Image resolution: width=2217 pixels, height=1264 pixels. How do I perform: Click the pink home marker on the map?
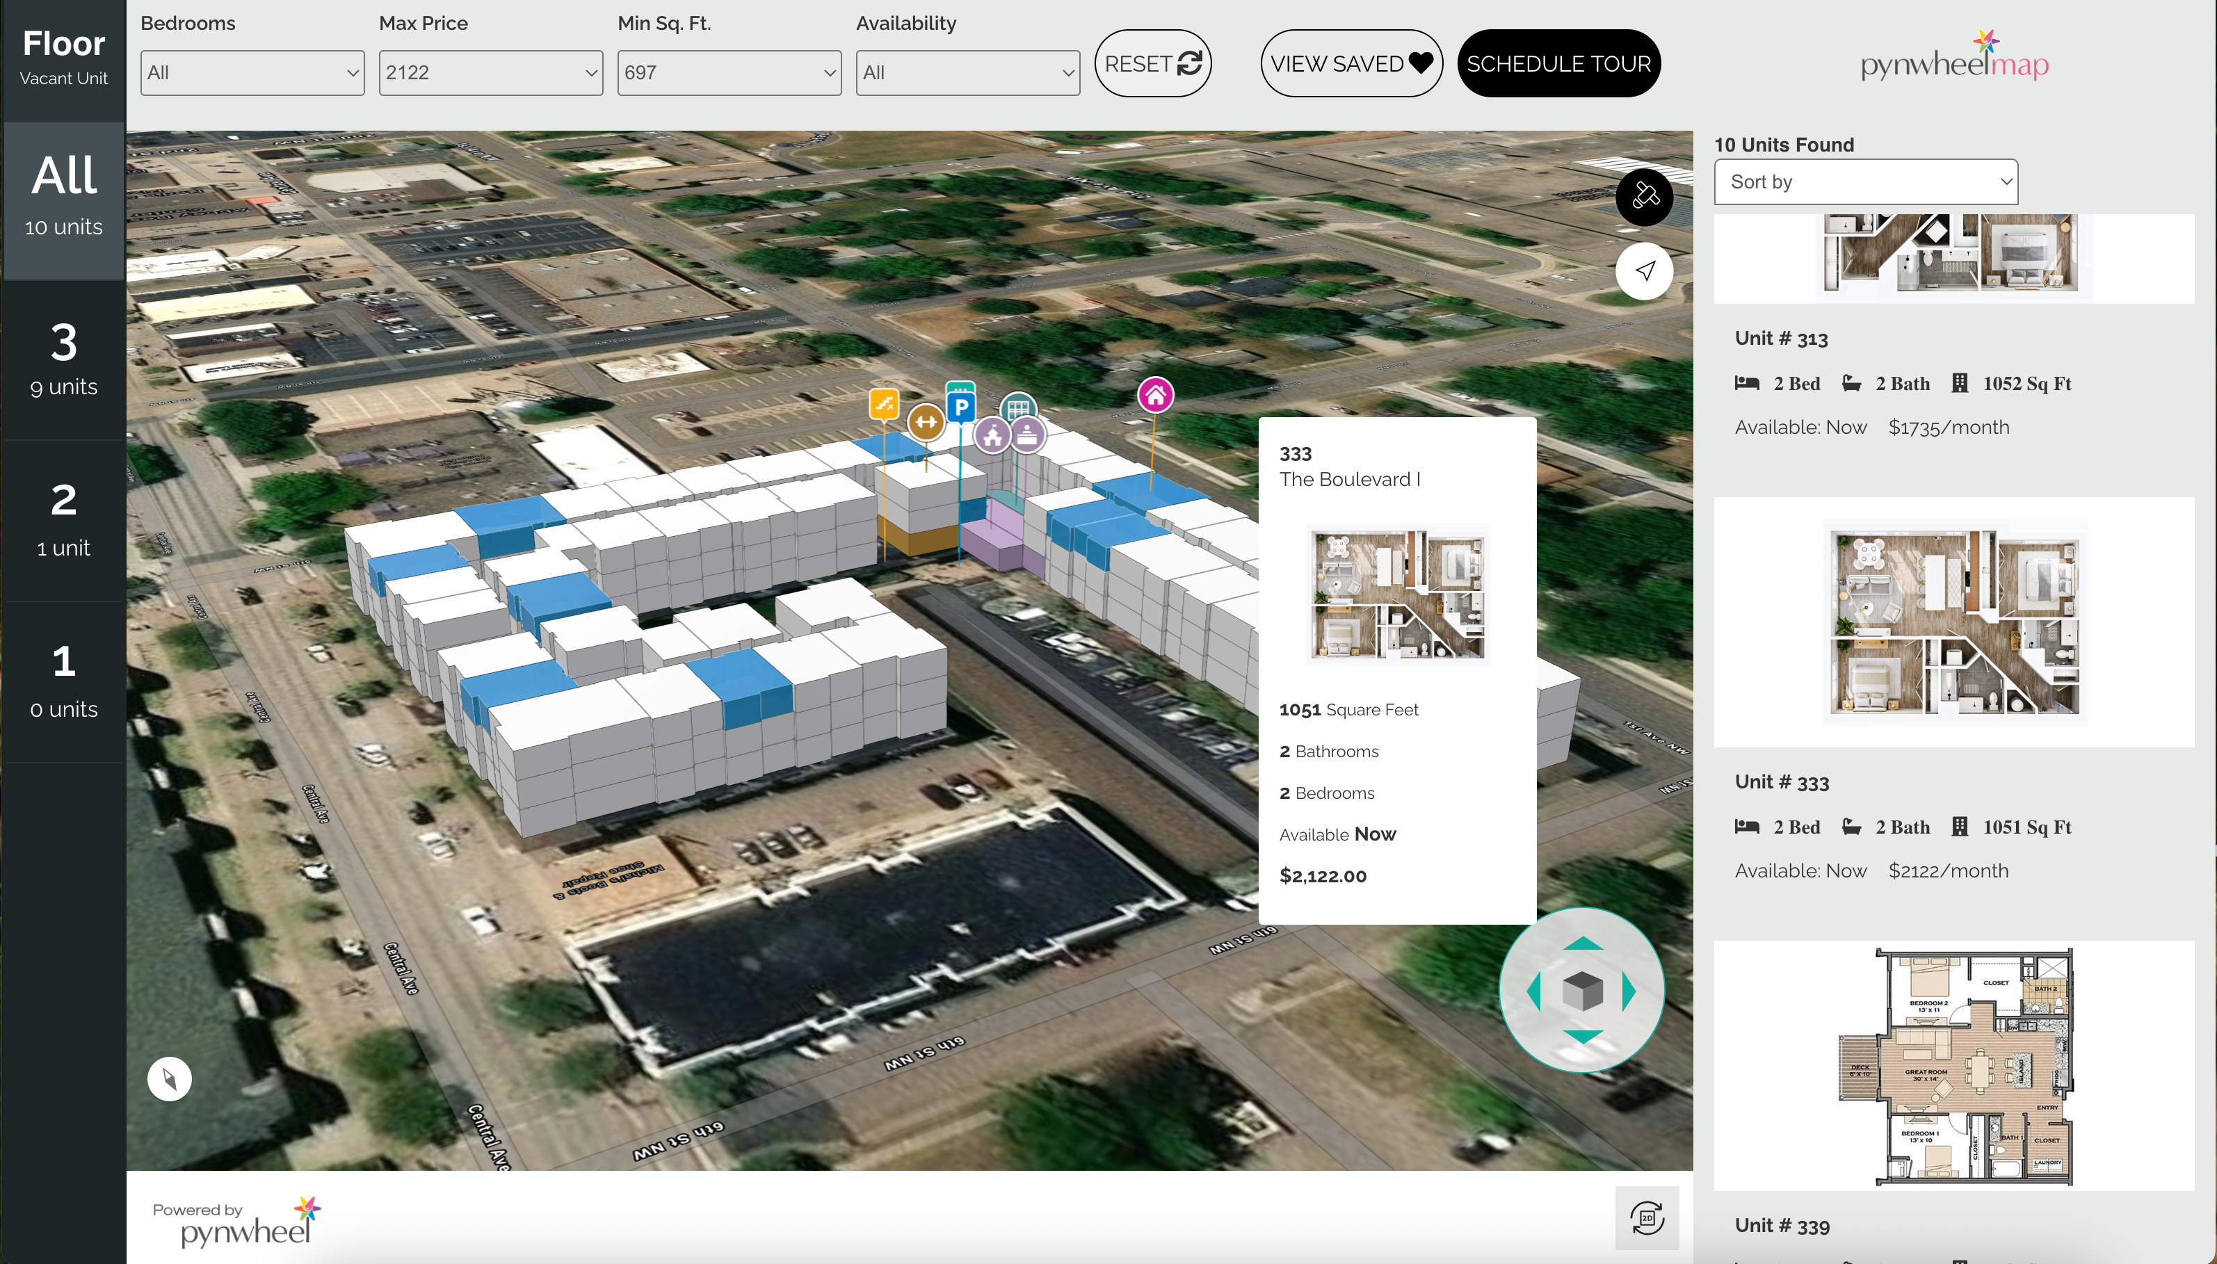coord(1155,396)
